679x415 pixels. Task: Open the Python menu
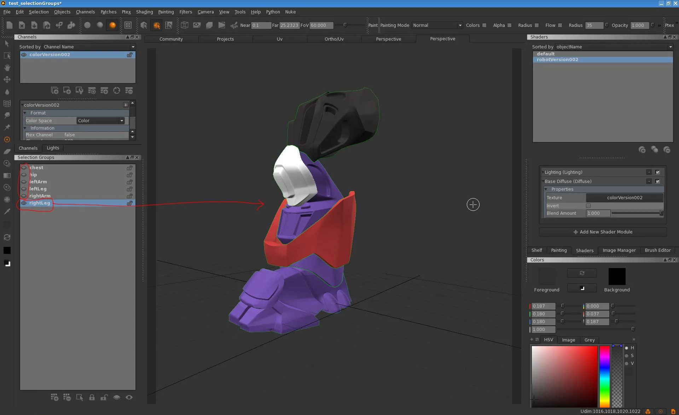(x=273, y=12)
